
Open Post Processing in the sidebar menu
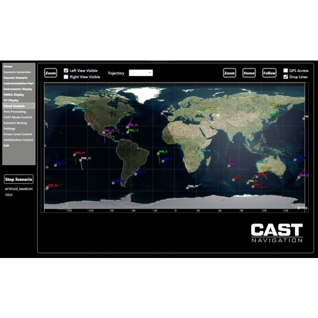pos(14,111)
